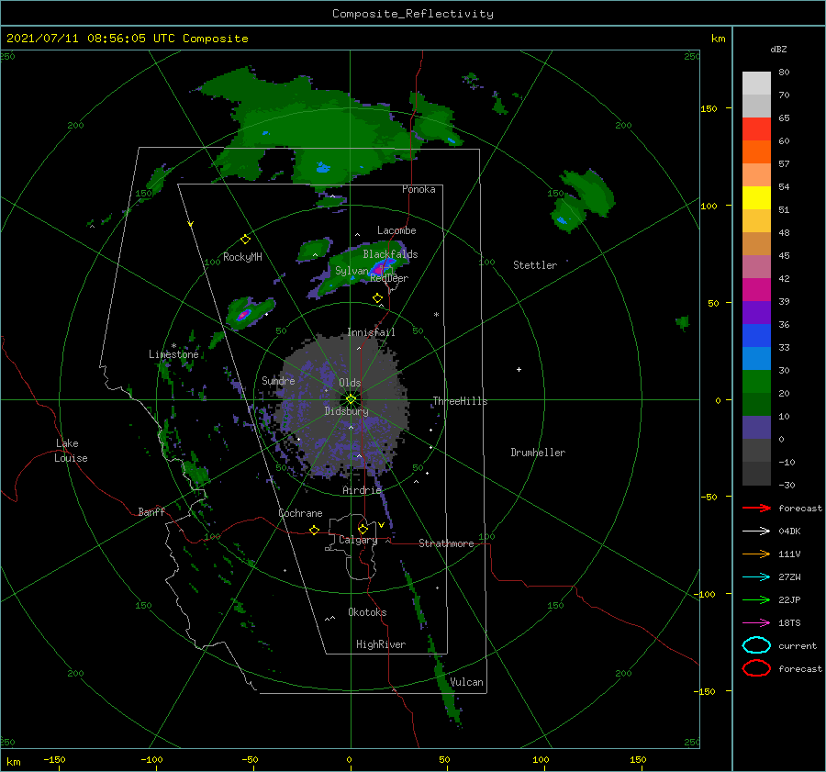Click yellow diamond marker near RockyMH

245,240
